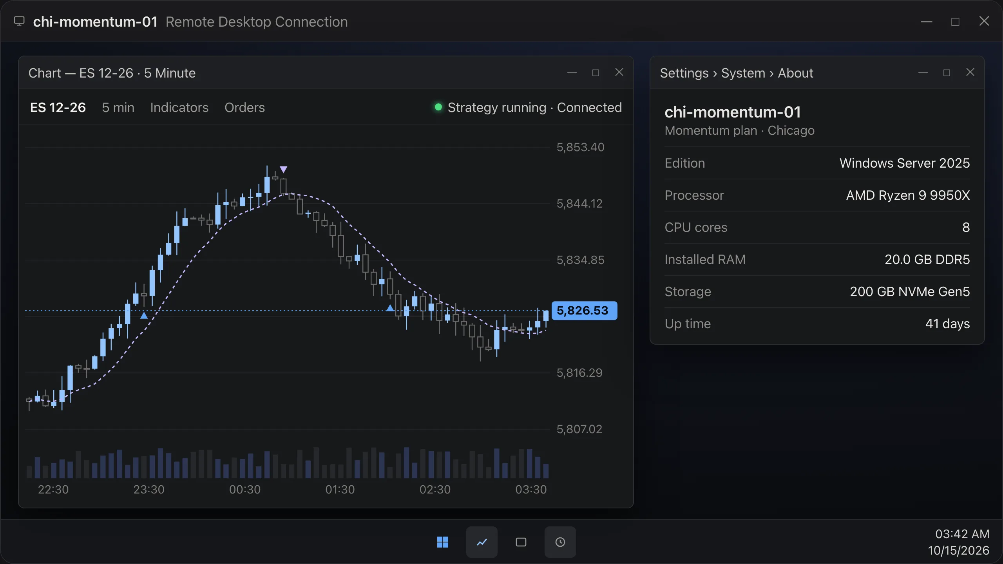The height and width of the screenshot is (564, 1003).
Task: Close the Remote Desktop Connection window
Action: click(984, 21)
